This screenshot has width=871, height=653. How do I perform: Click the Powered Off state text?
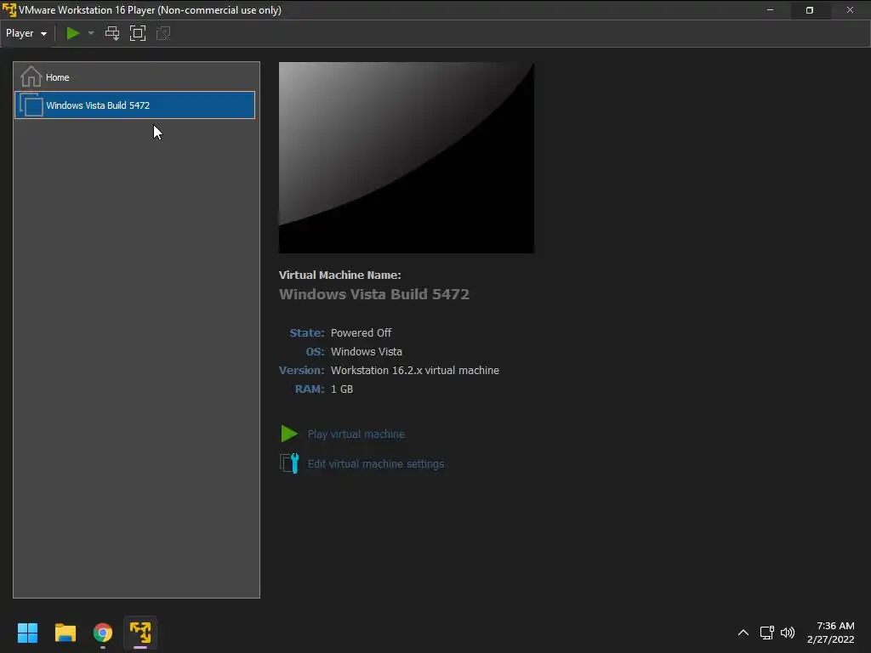pyautogui.click(x=361, y=332)
